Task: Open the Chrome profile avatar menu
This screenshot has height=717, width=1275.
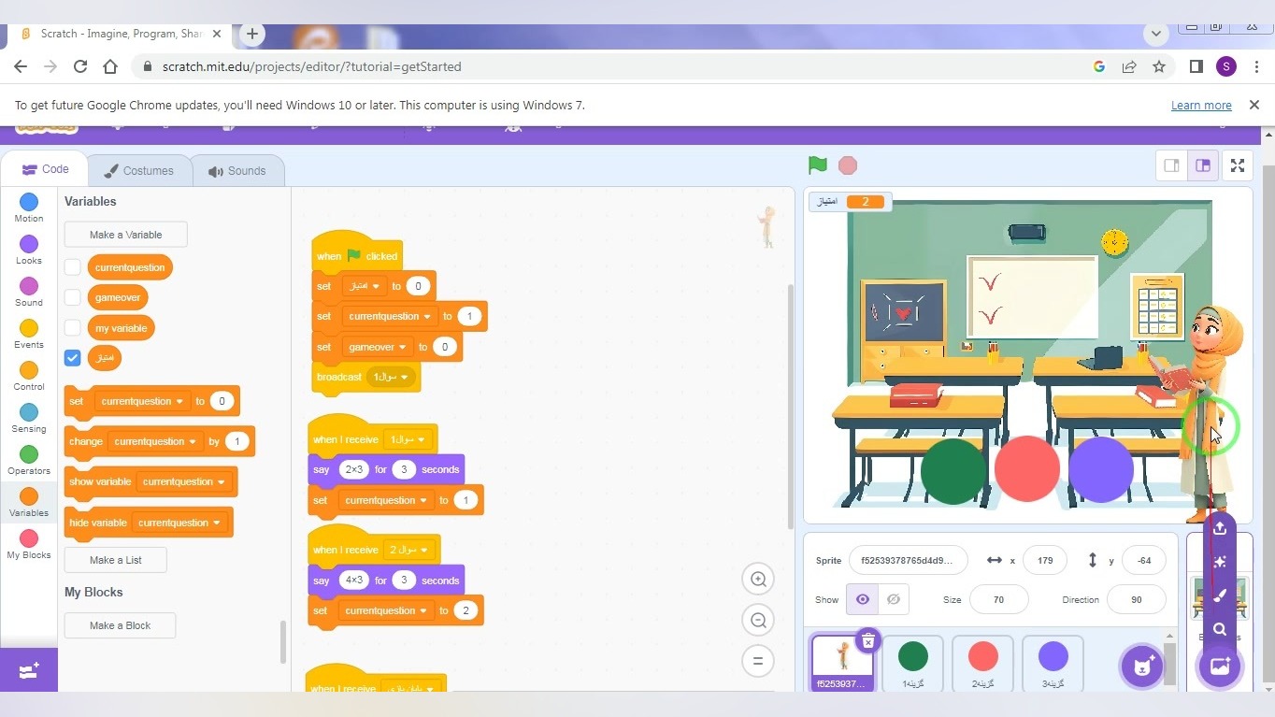Action: (1226, 66)
